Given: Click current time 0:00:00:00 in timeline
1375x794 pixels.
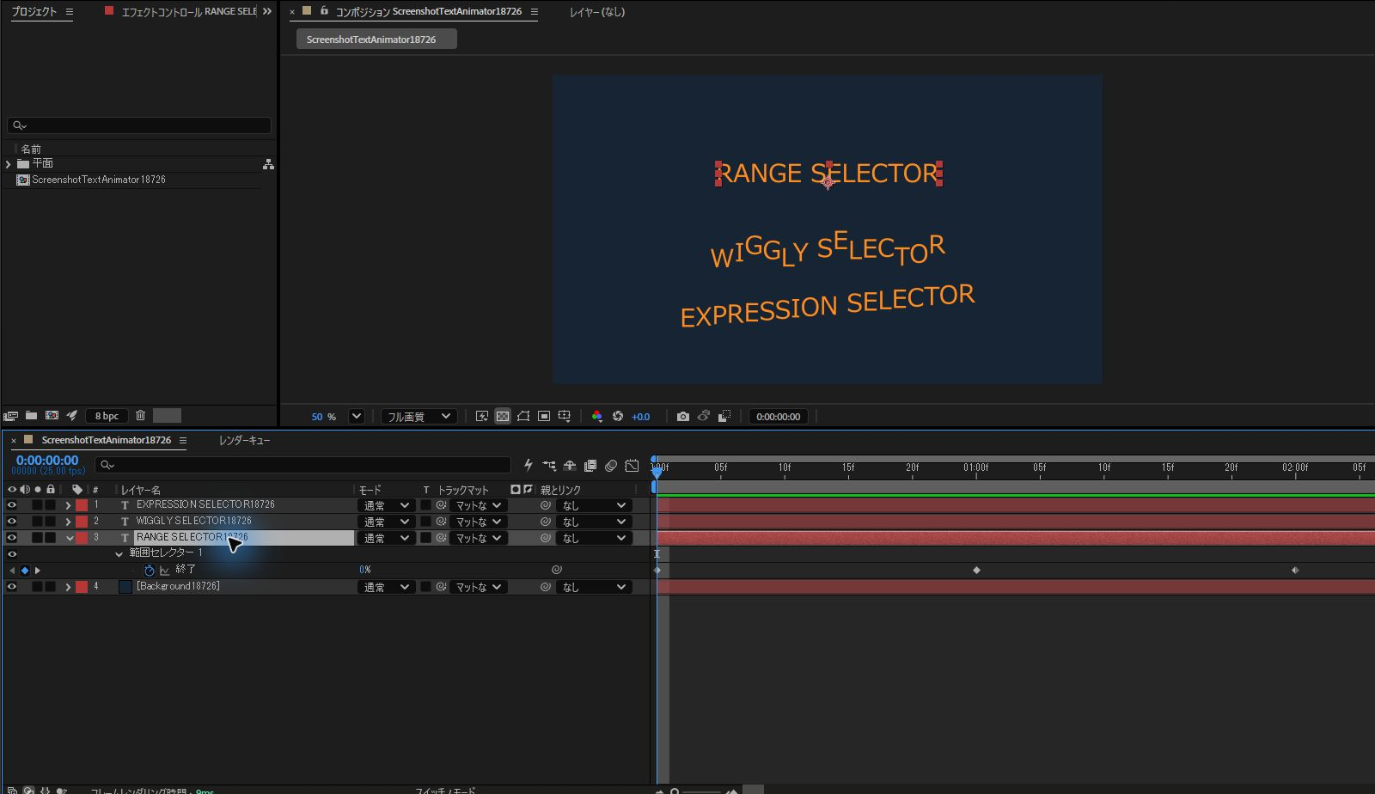Looking at the screenshot, I should [47, 461].
